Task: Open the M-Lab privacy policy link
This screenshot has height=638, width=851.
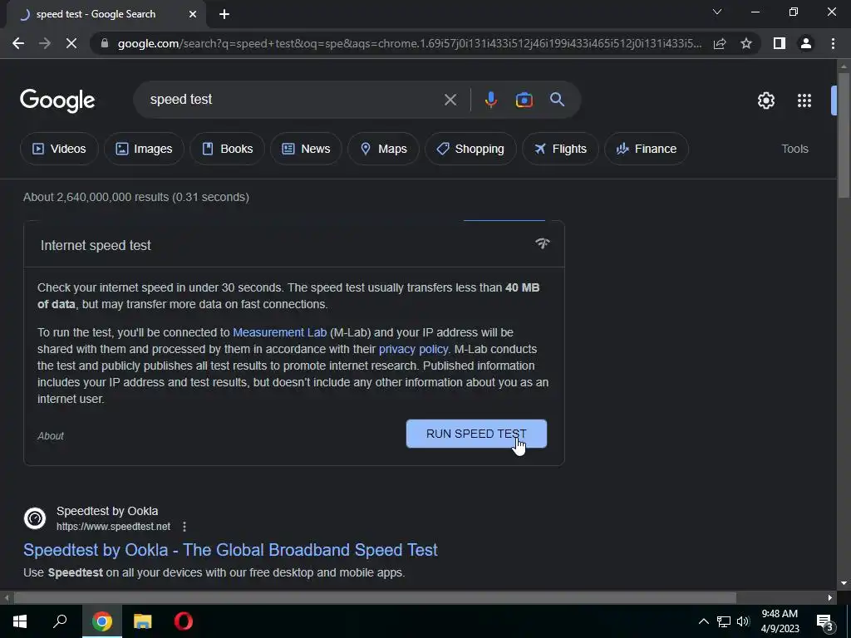Action: tap(414, 350)
